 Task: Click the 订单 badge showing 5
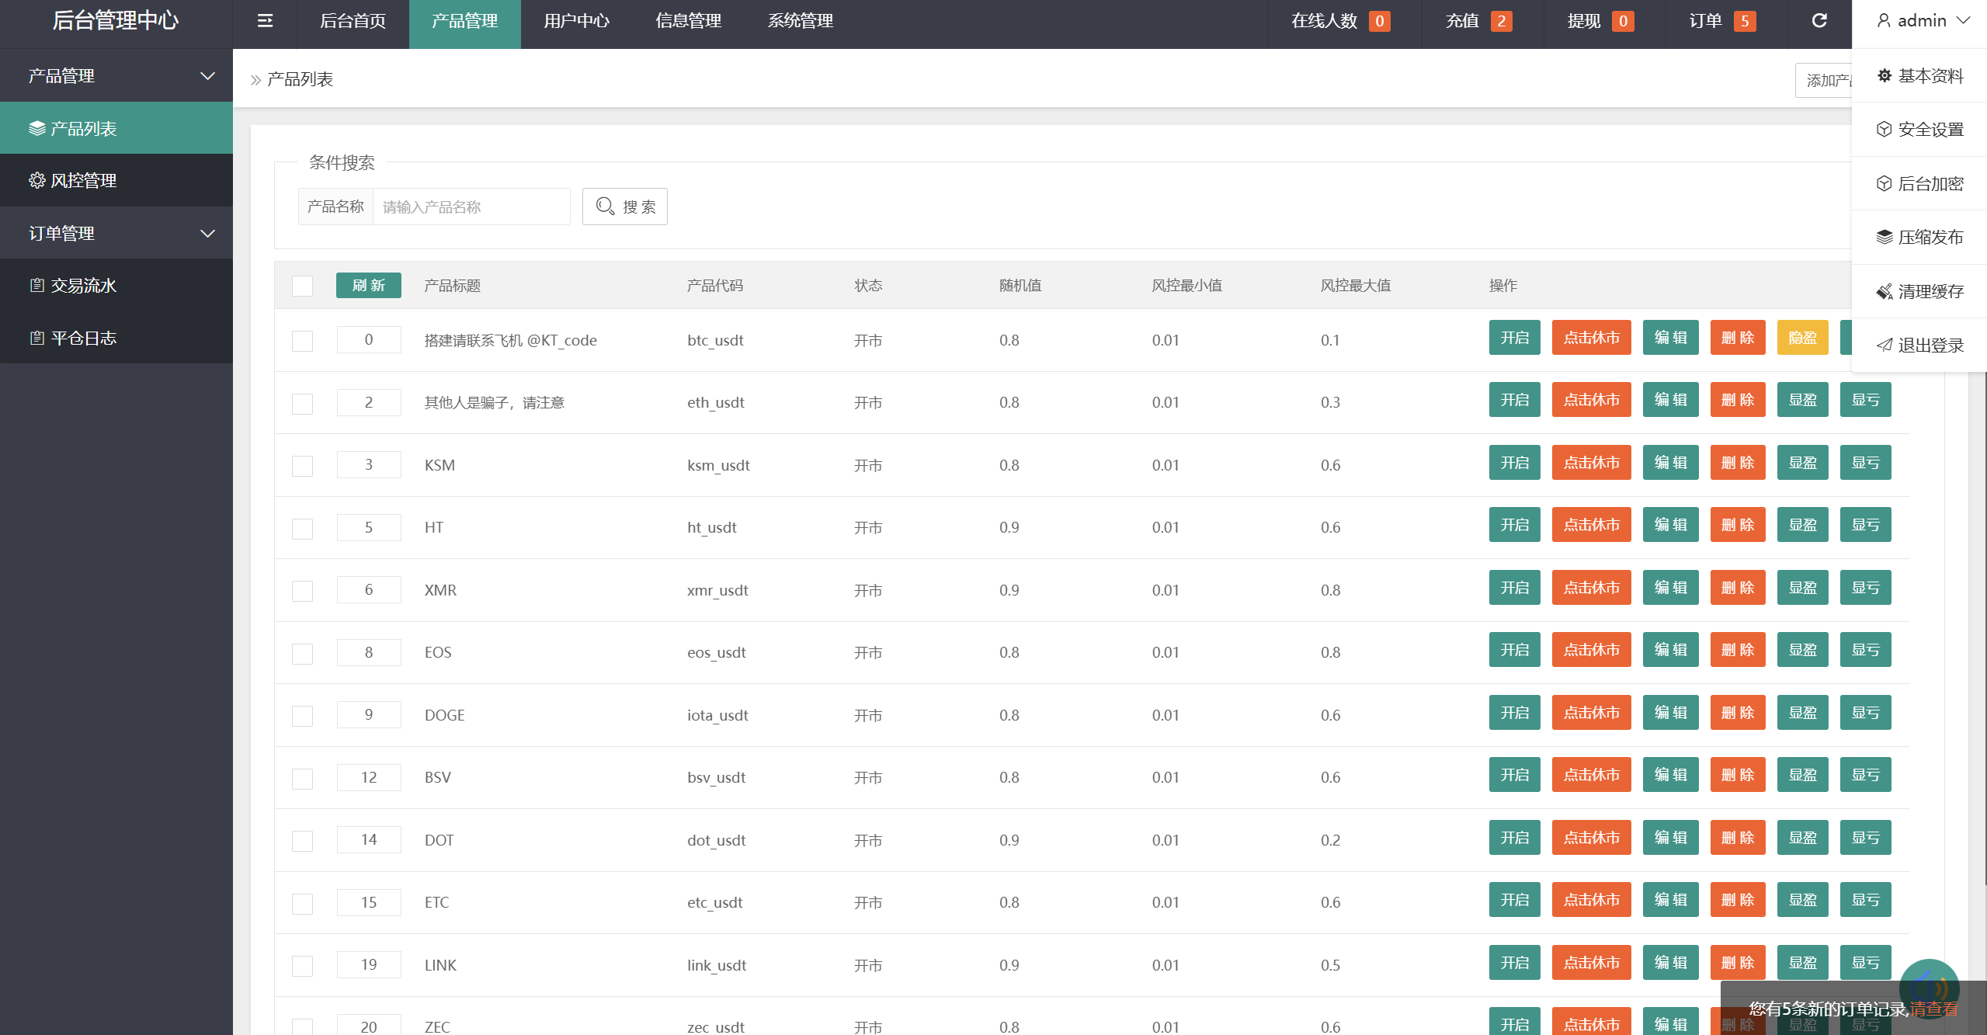(x=1745, y=21)
